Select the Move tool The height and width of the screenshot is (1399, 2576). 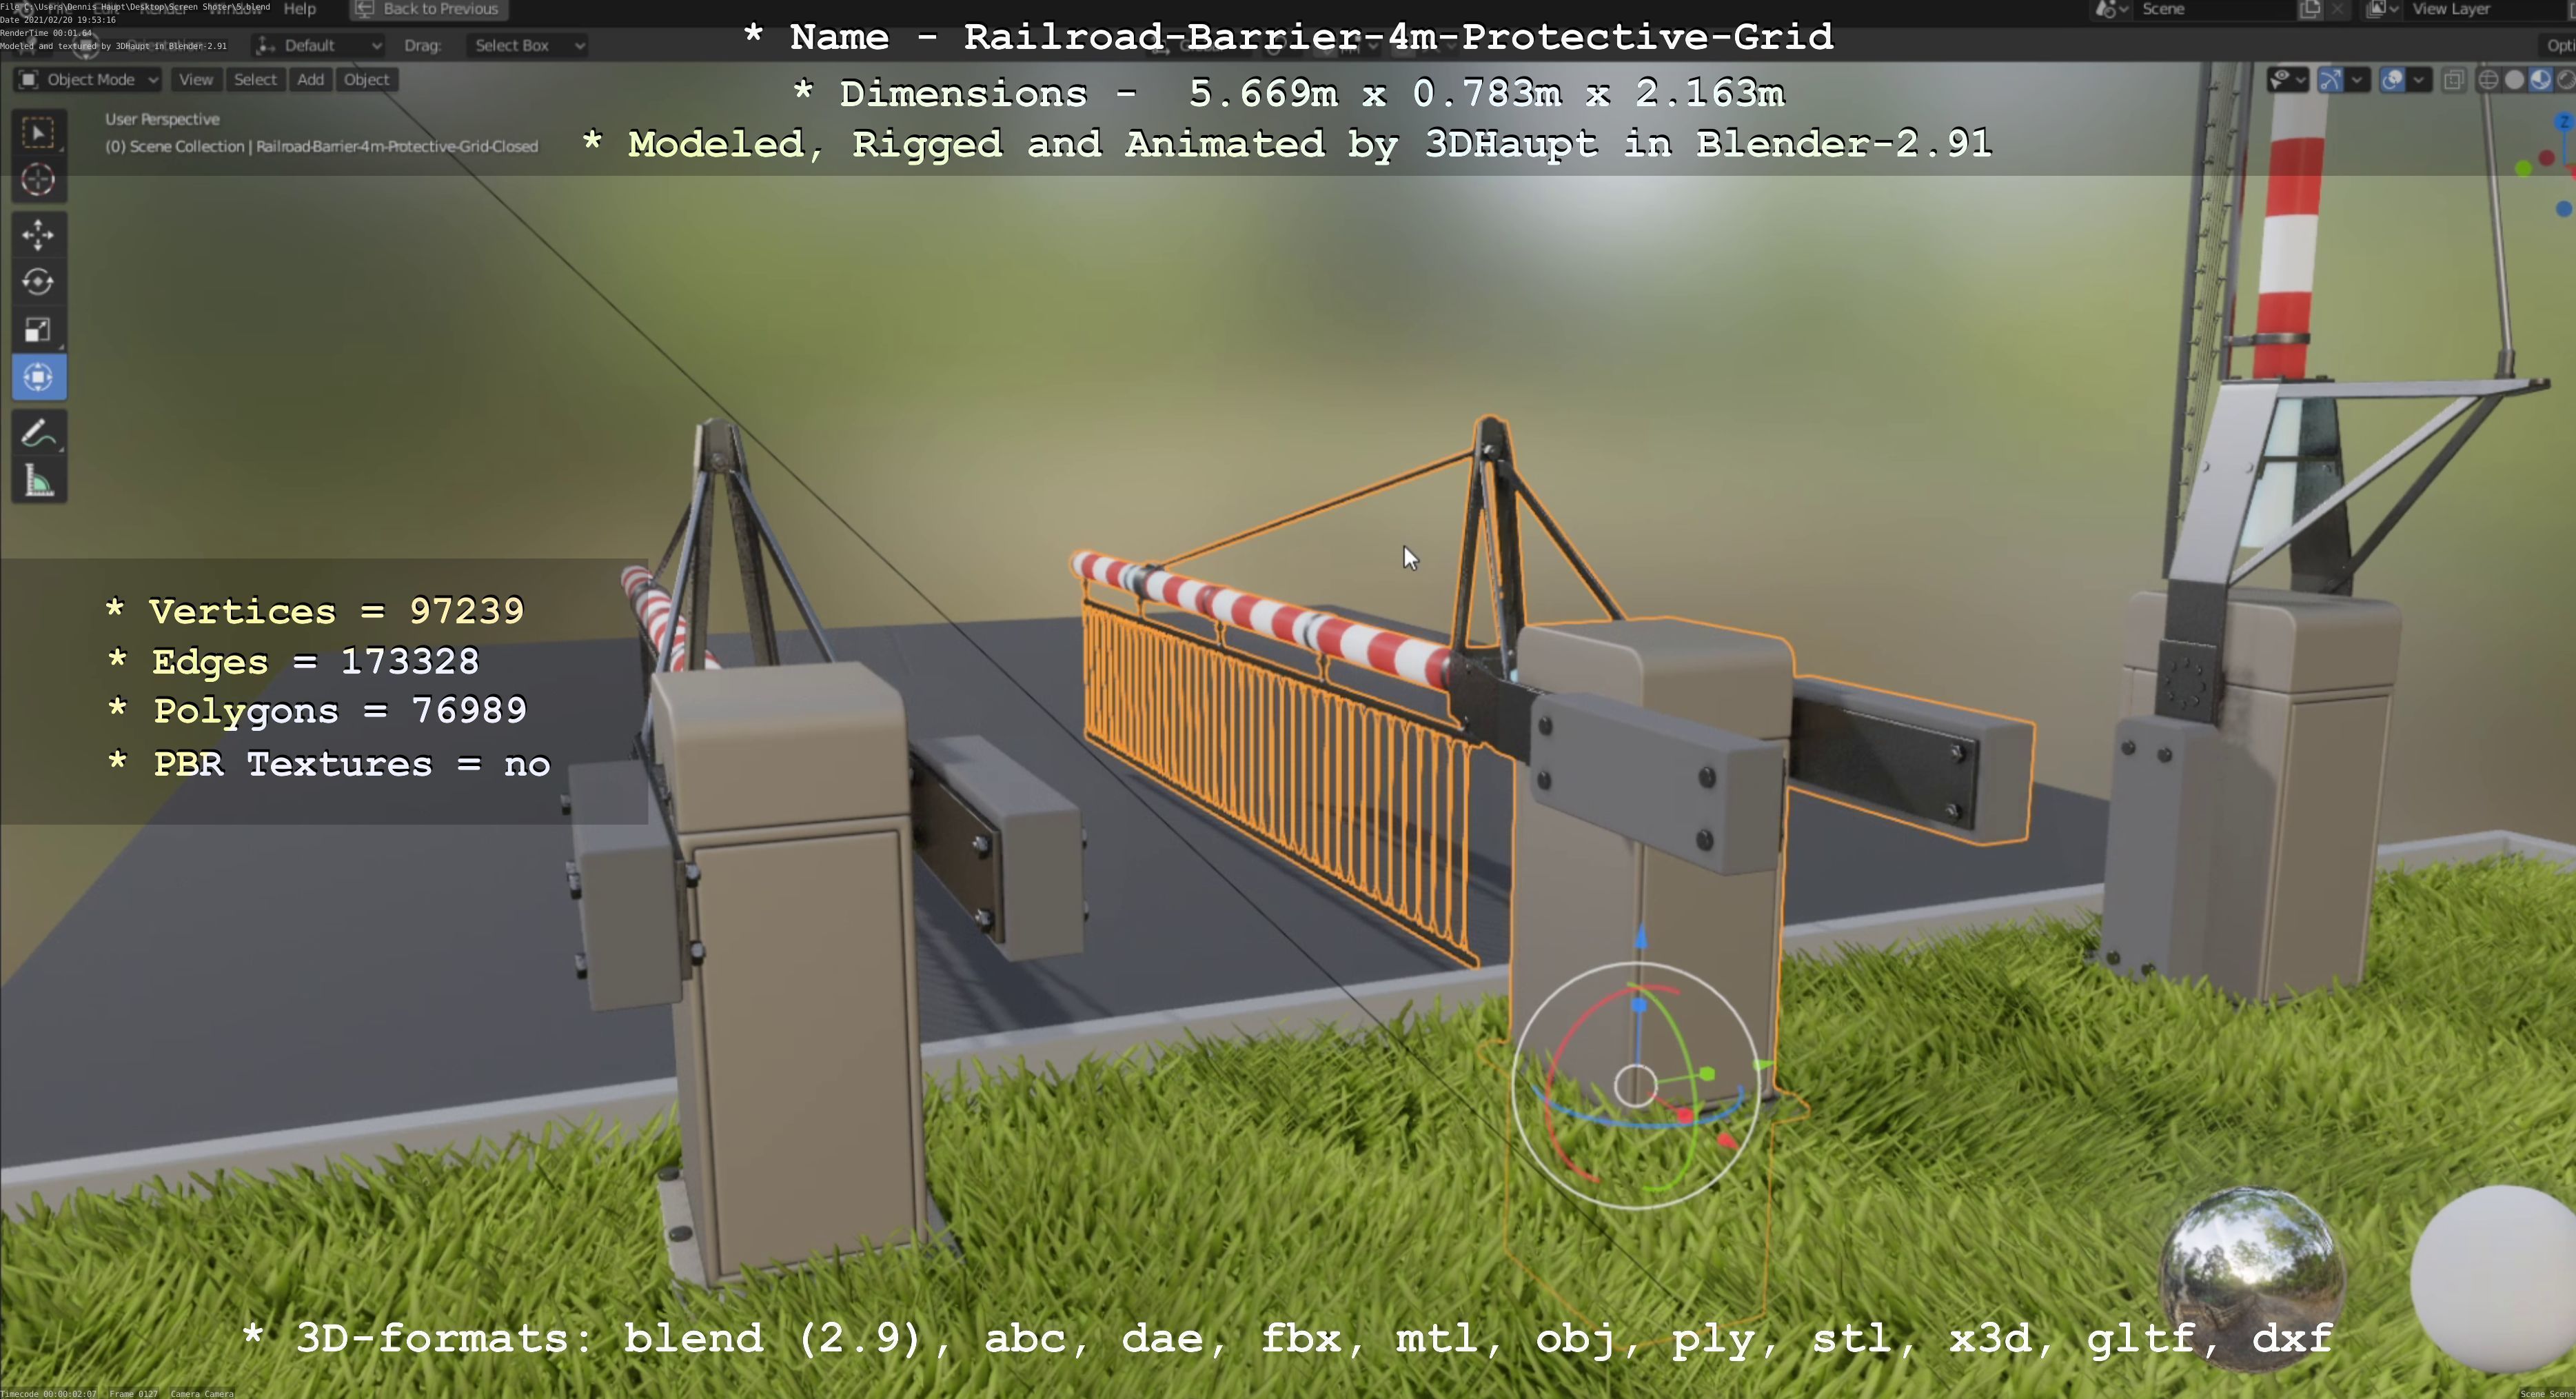(39, 234)
